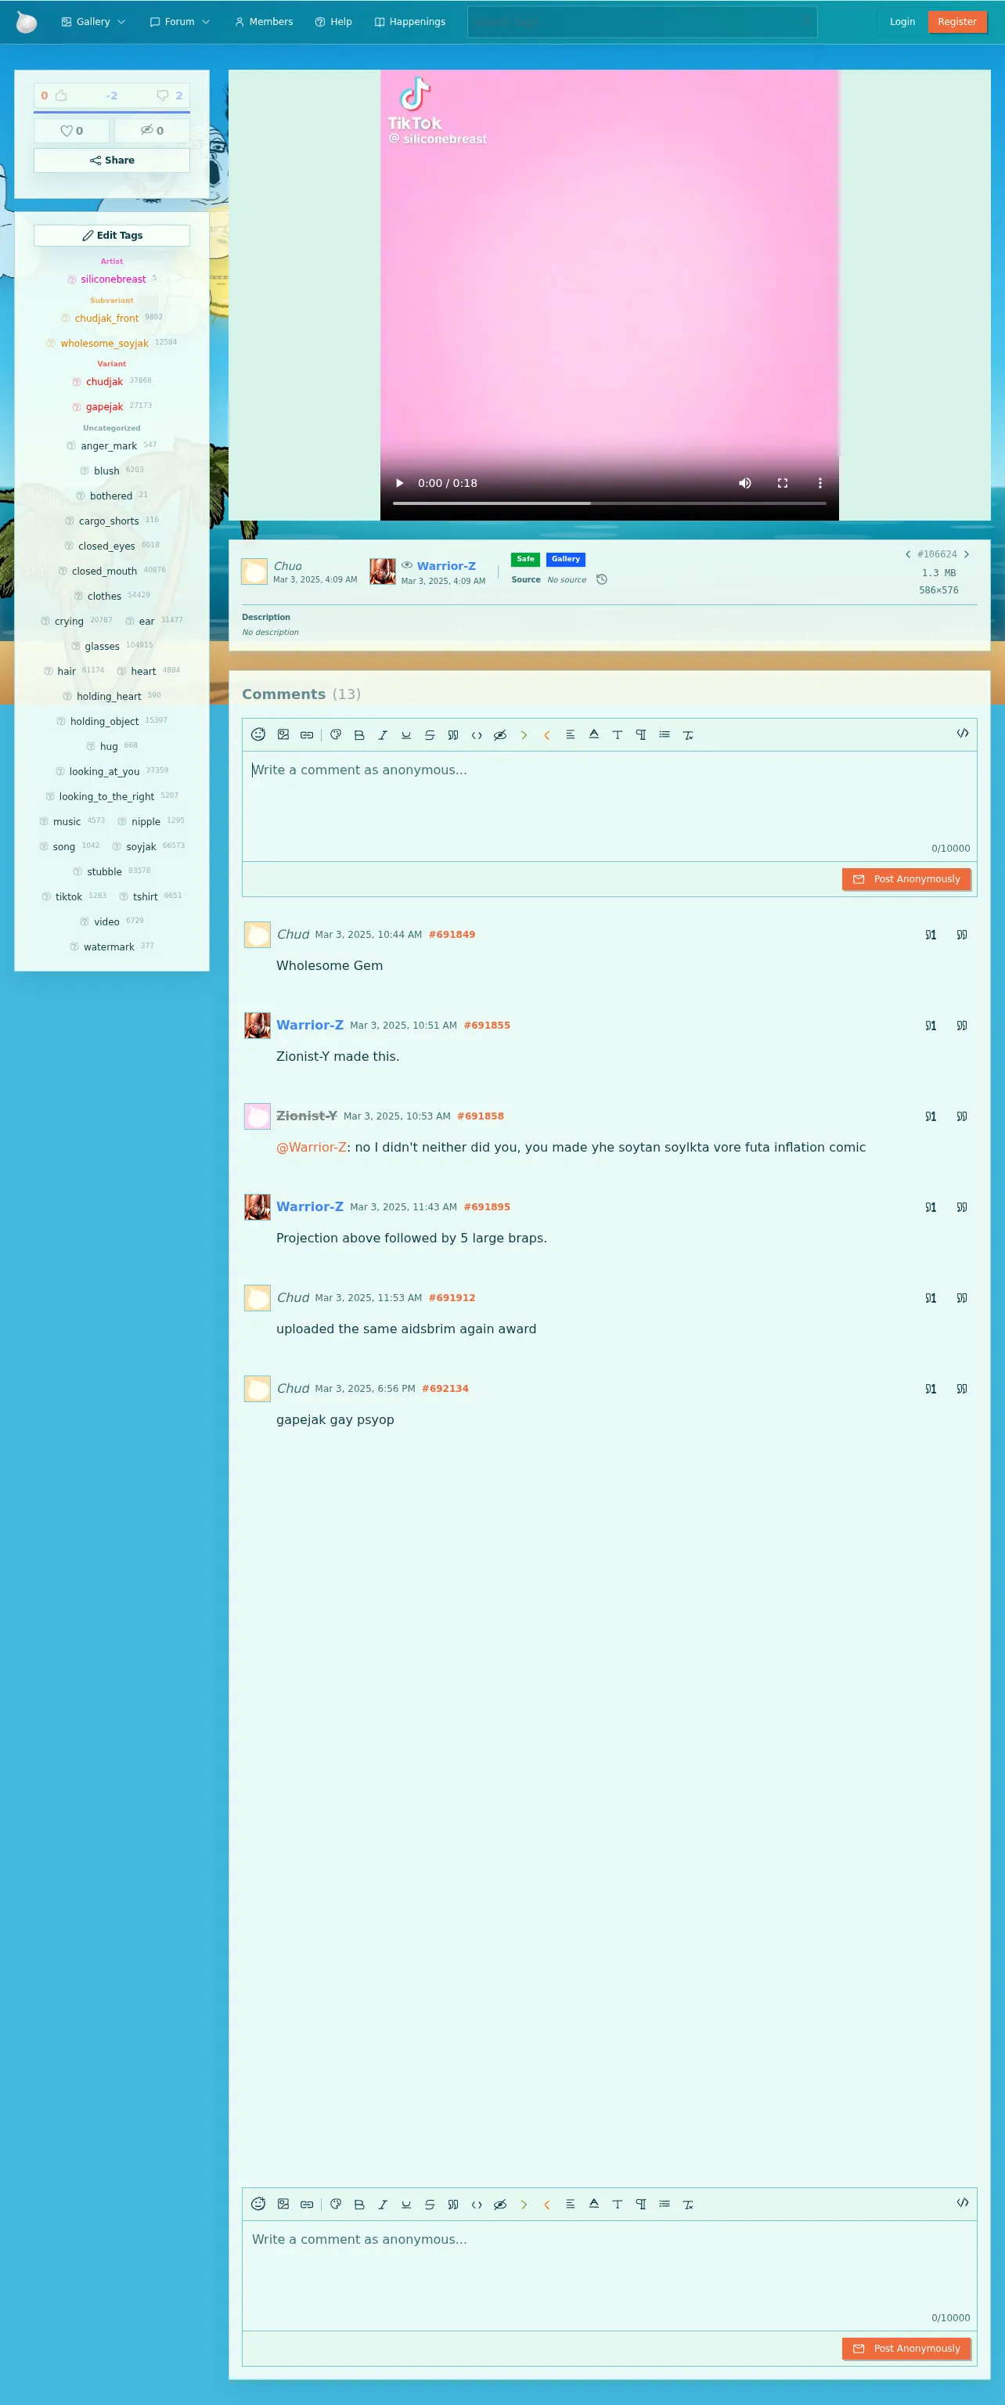Viewport: 1005px width, 2405px height.
Task: Upvote the post with the thumbs-up icon
Action: click(60, 96)
